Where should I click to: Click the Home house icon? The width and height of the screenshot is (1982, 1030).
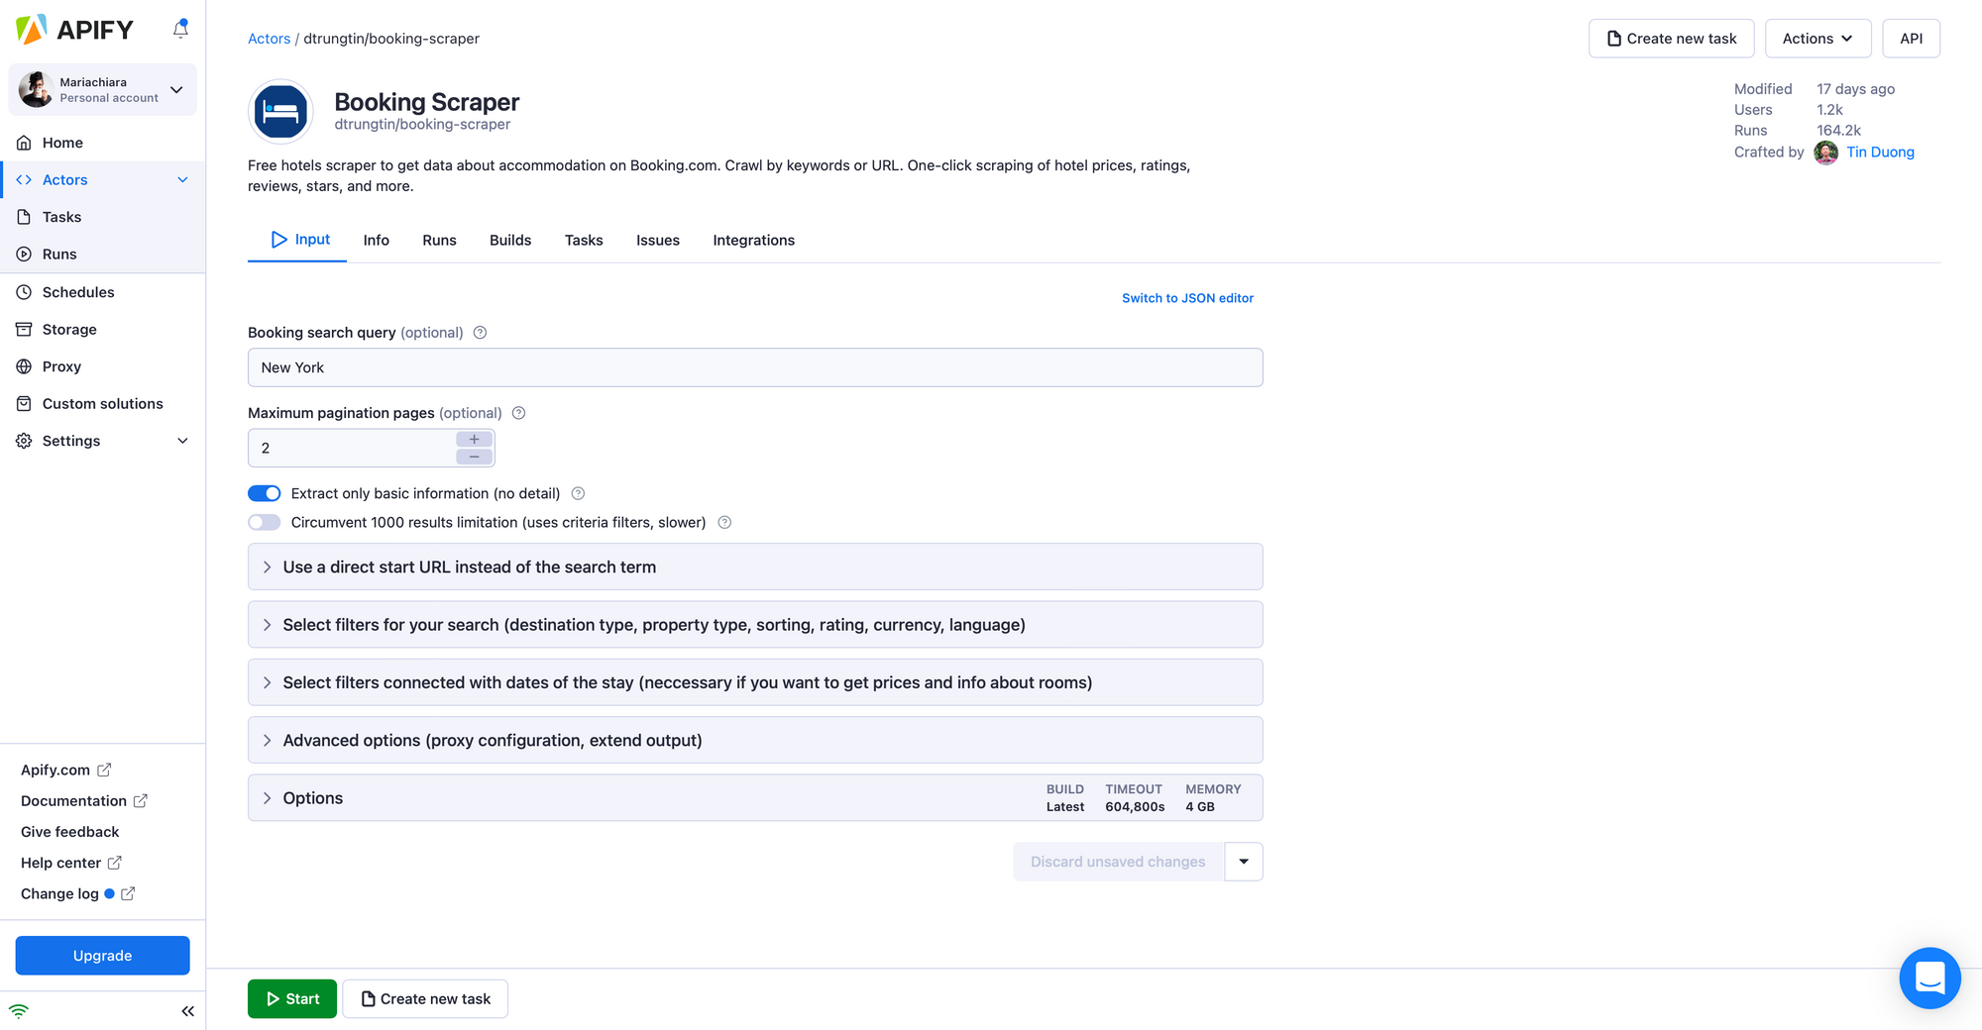pos(24,143)
